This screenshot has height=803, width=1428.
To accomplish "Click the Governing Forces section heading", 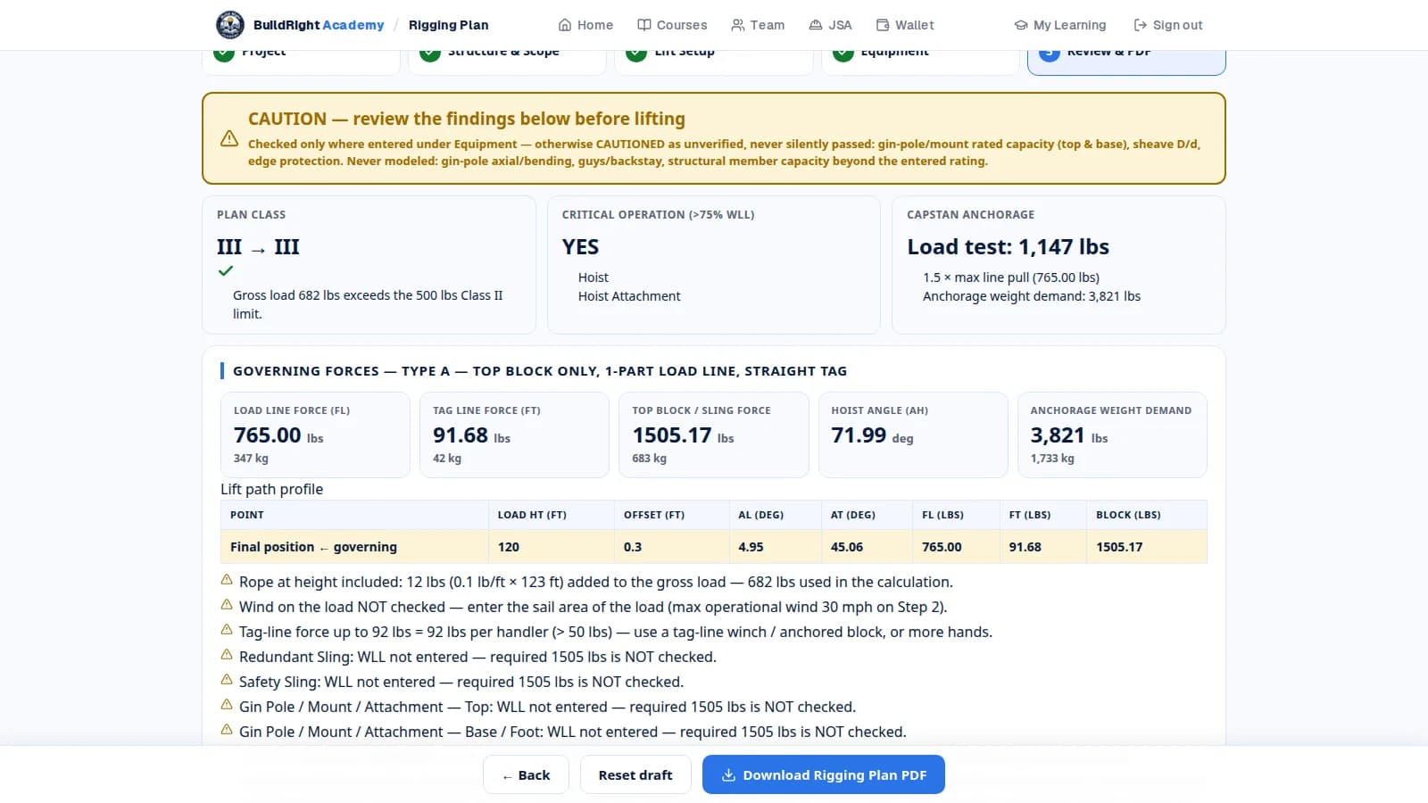I will click(540, 371).
